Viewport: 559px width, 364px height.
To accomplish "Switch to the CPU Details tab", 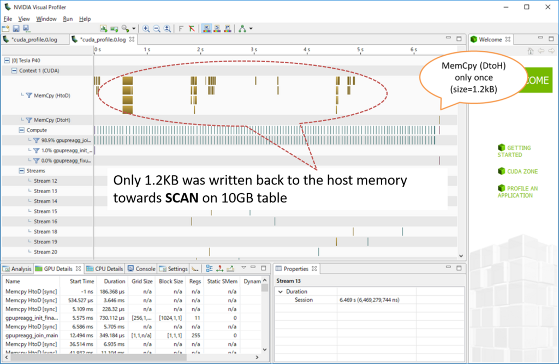I will [x=105, y=269].
